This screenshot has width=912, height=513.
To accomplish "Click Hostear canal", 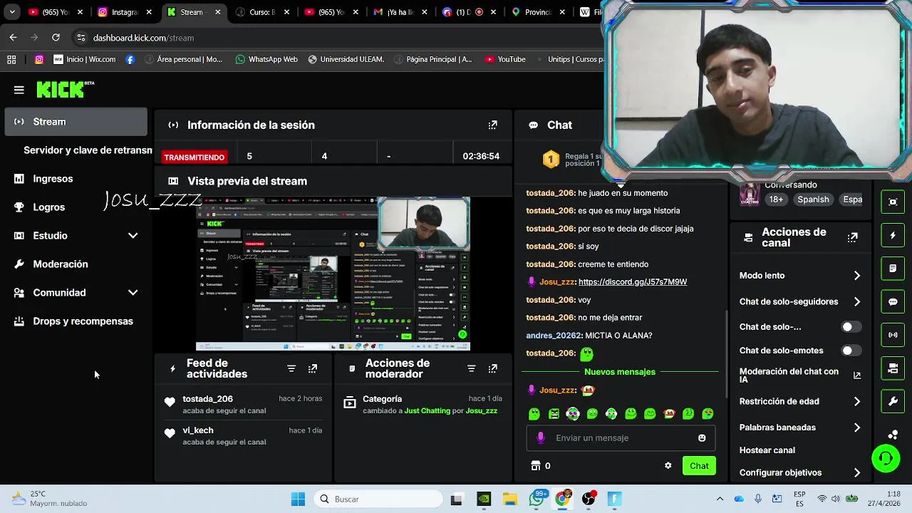I will (767, 450).
